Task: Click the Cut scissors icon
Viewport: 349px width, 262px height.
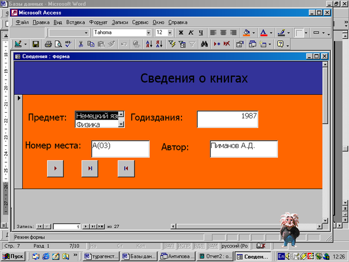Action: click(x=81, y=44)
